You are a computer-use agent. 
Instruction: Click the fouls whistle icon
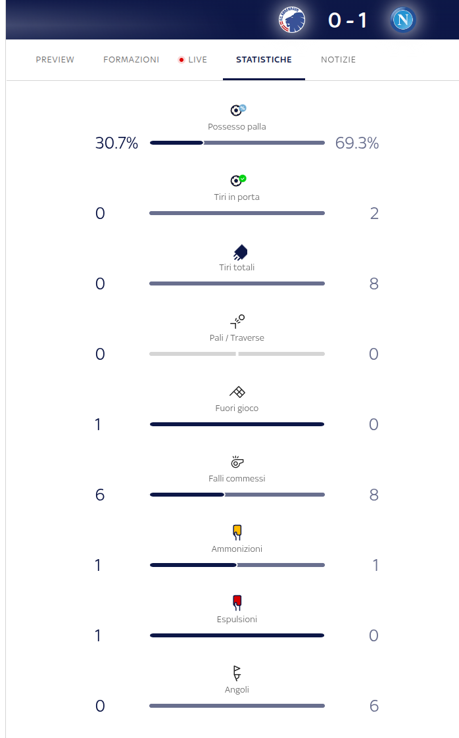pyautogui.click(x=237, y=462)
